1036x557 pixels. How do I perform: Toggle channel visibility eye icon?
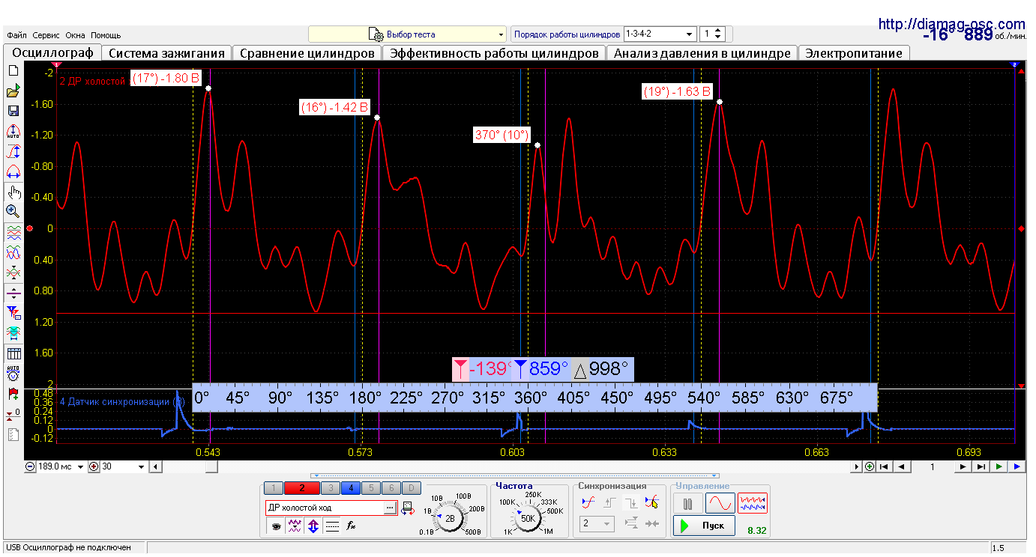277,526
